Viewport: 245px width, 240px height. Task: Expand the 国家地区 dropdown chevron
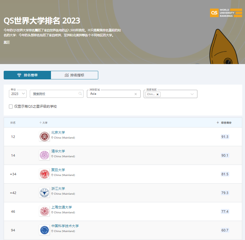point(192,94)
